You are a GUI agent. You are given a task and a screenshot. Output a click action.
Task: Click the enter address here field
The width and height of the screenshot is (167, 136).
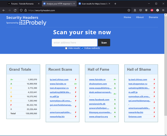(74, 43)
